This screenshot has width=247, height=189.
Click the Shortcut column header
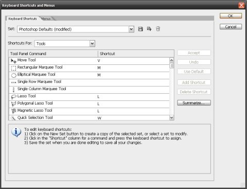coord(136,54)
